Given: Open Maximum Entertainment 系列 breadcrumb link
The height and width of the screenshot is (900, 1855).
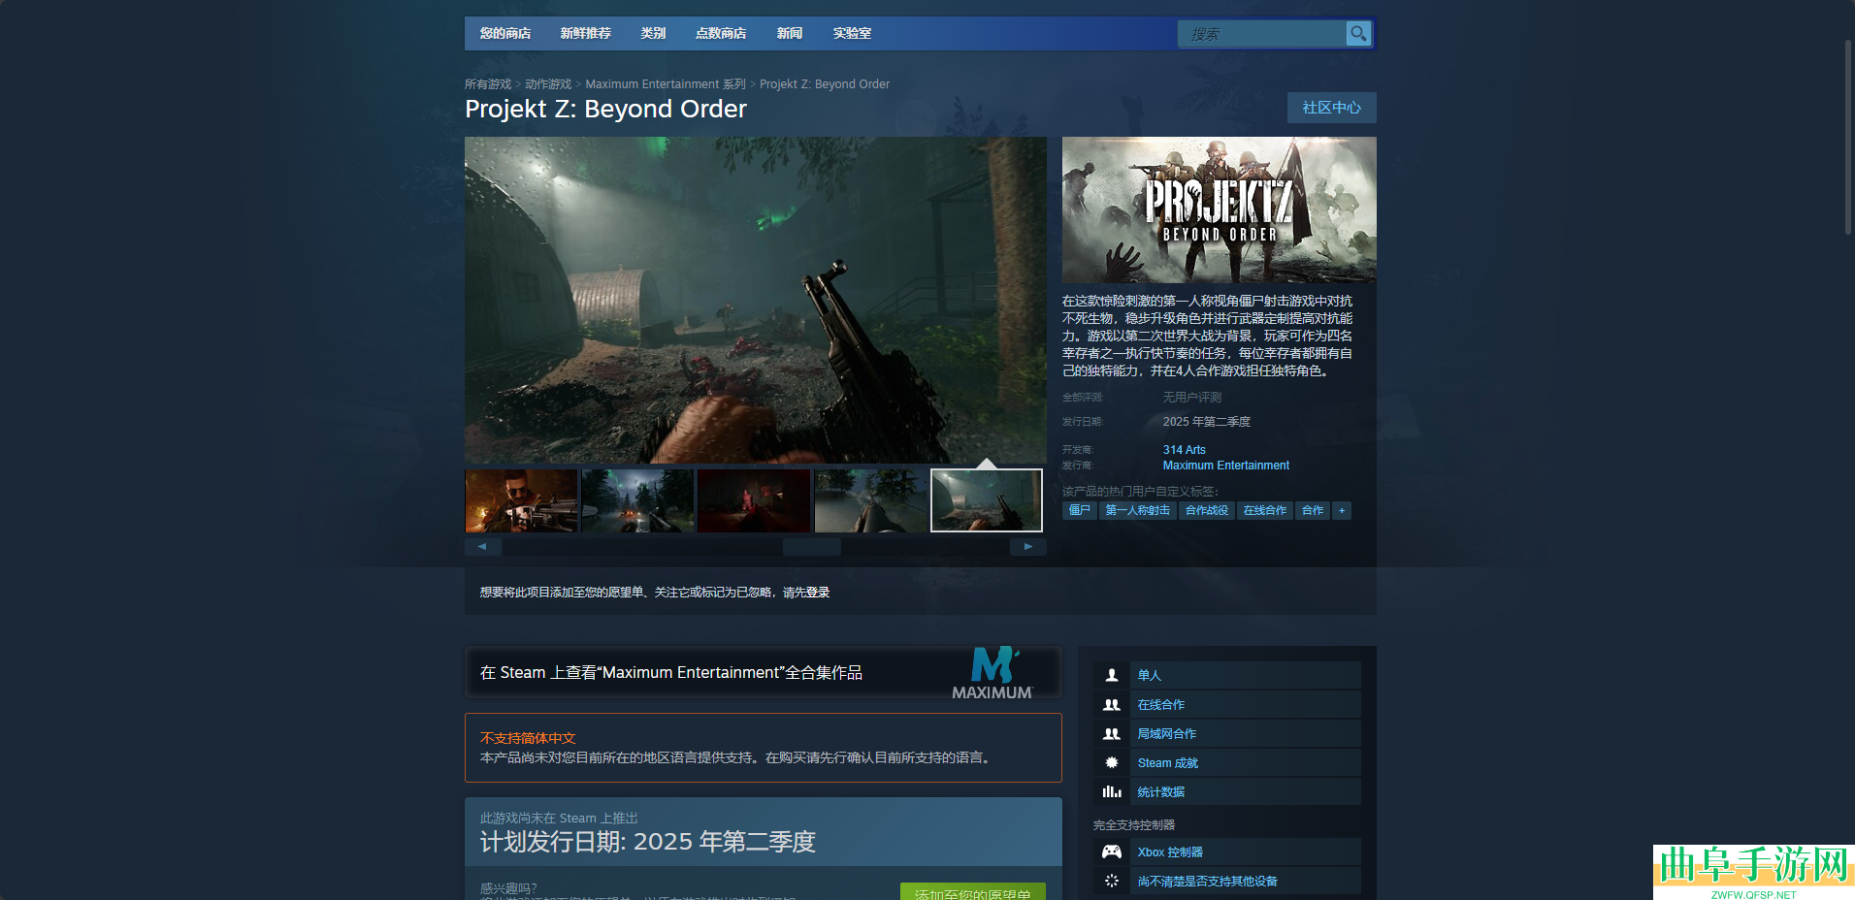Looking at the screenshot, I should tap(666, 84).
